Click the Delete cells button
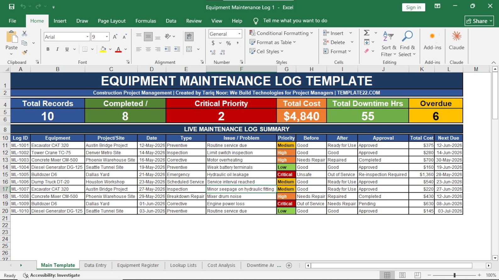The width and height of the screenshot is (499, 280). [x=334, y=42]
